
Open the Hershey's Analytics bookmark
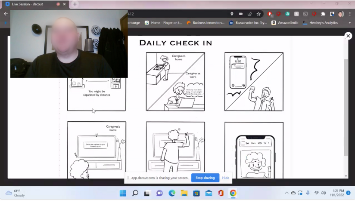pyautogui.click(x=321, y=23)
